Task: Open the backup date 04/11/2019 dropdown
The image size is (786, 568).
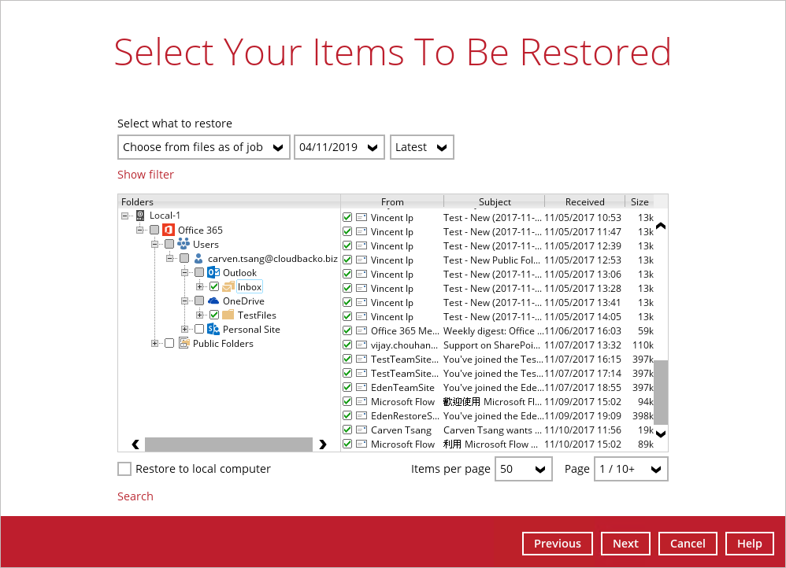Action: (339, 147)
